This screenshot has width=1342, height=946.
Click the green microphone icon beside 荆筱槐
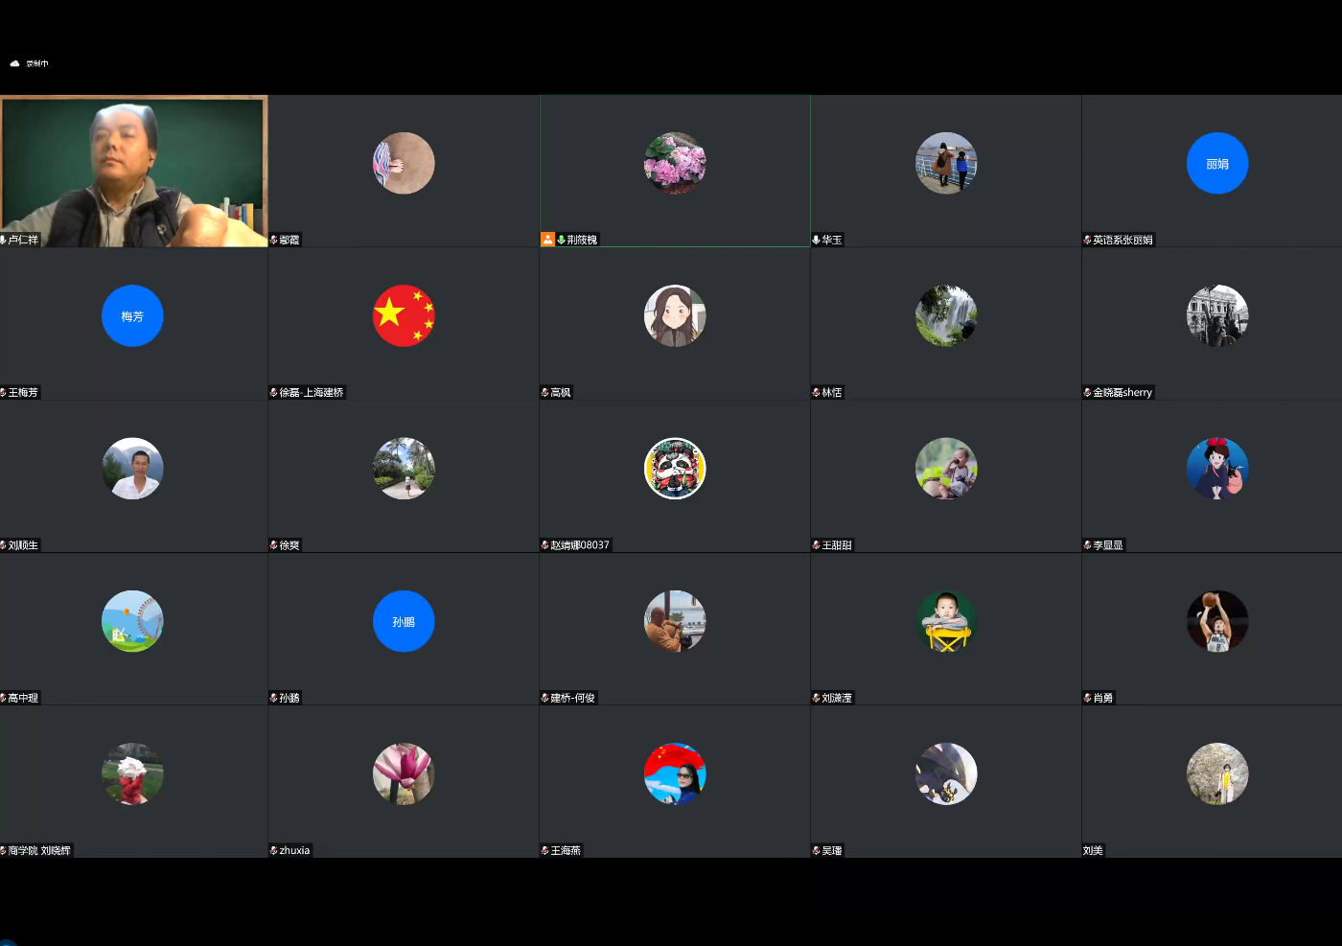coord(562,240)
